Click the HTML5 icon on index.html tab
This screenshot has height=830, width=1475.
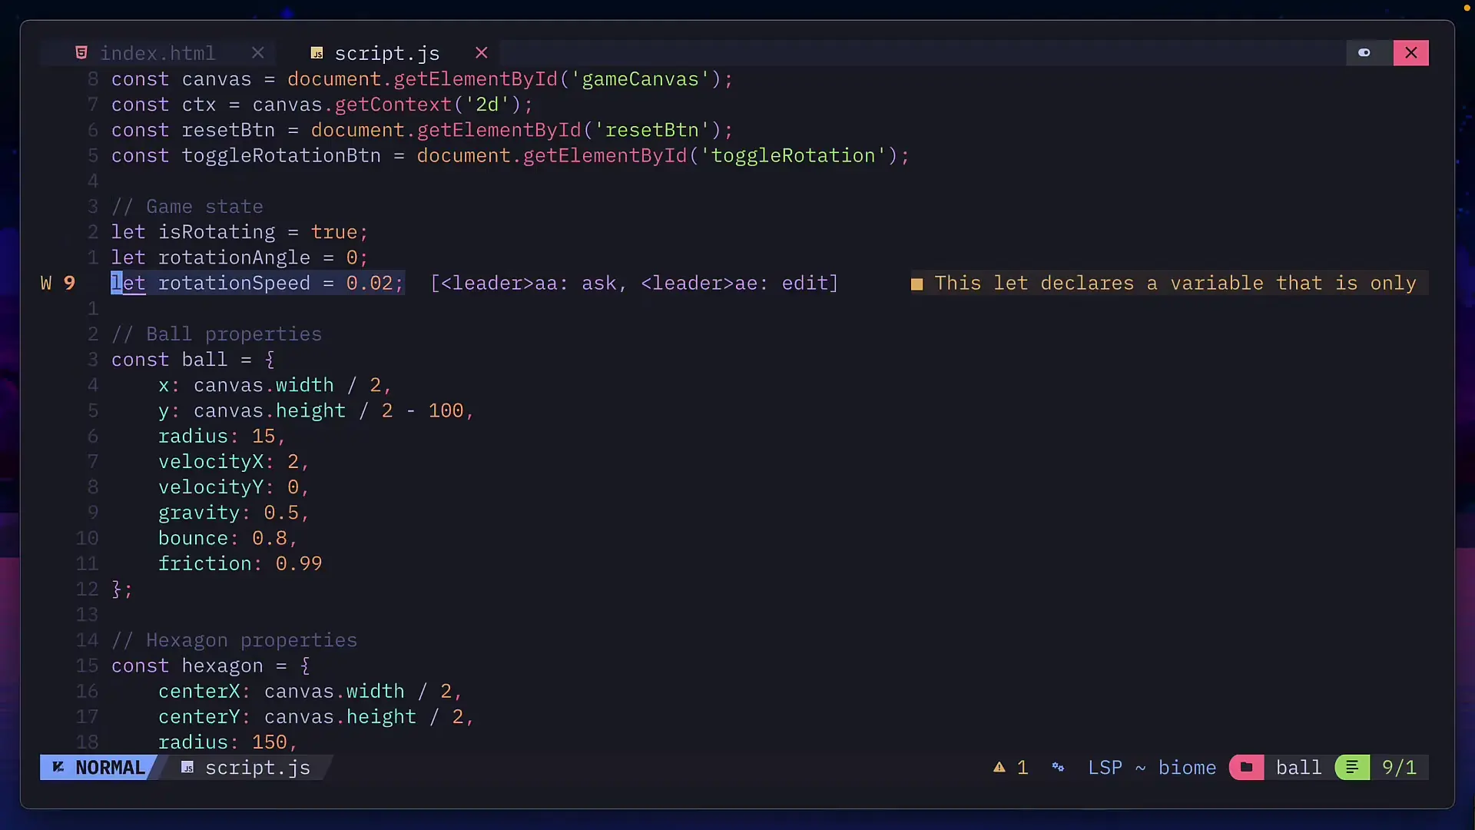81,53
